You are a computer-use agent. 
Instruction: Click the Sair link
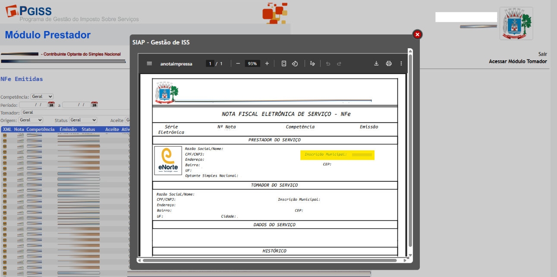click(x=542, y=54)
